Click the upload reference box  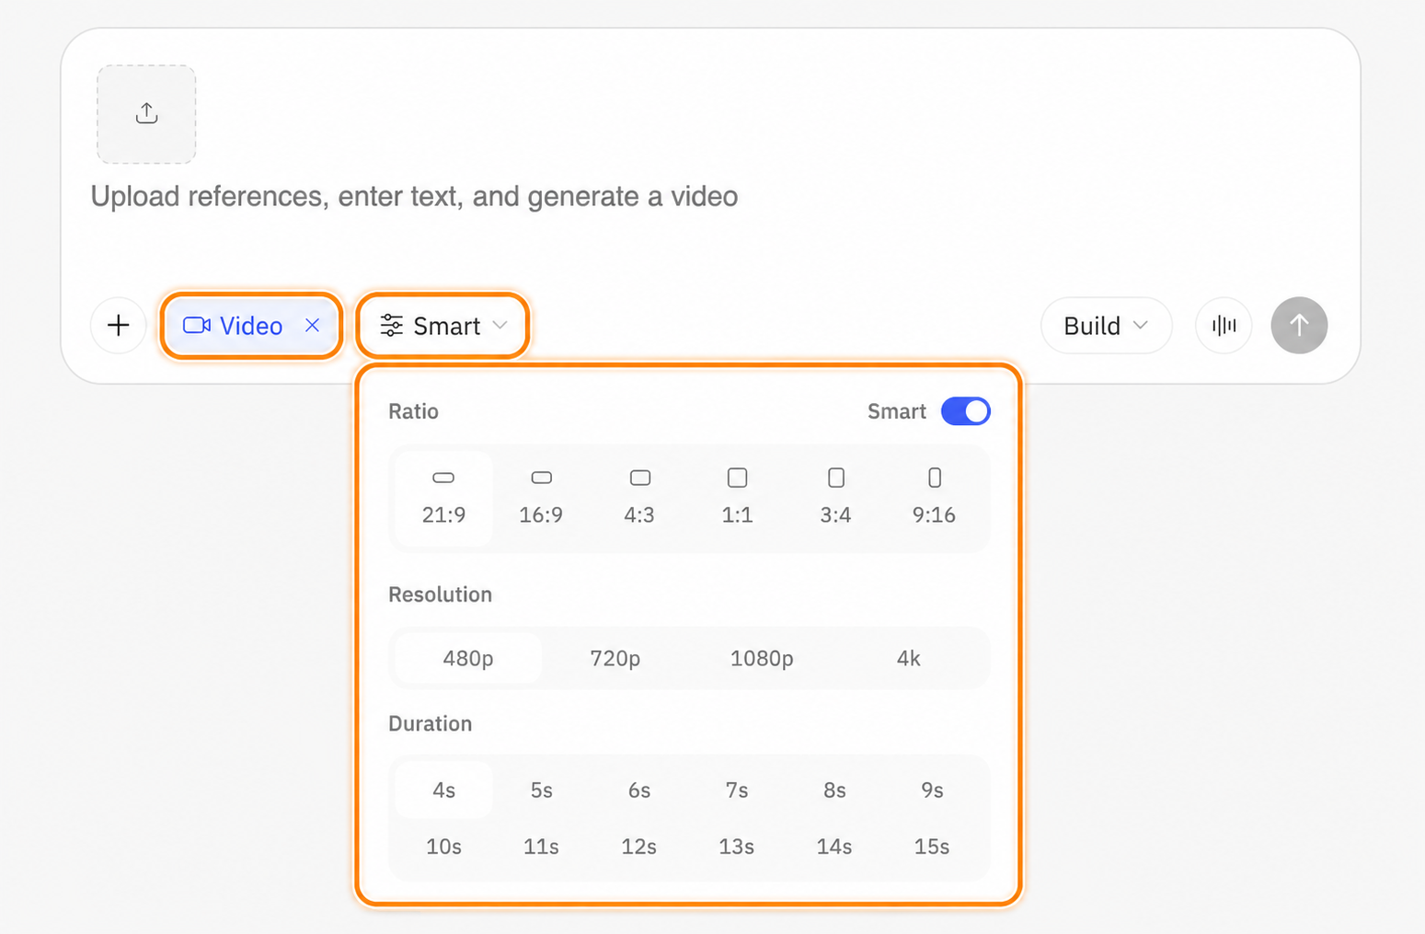click(x=146, y=114)
